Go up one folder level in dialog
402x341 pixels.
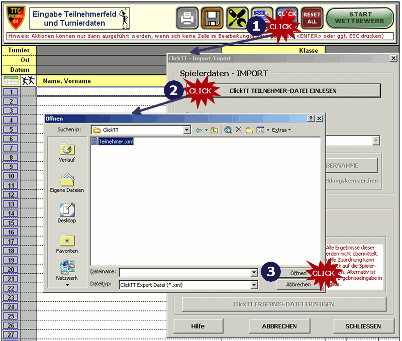tap(214, 130)
